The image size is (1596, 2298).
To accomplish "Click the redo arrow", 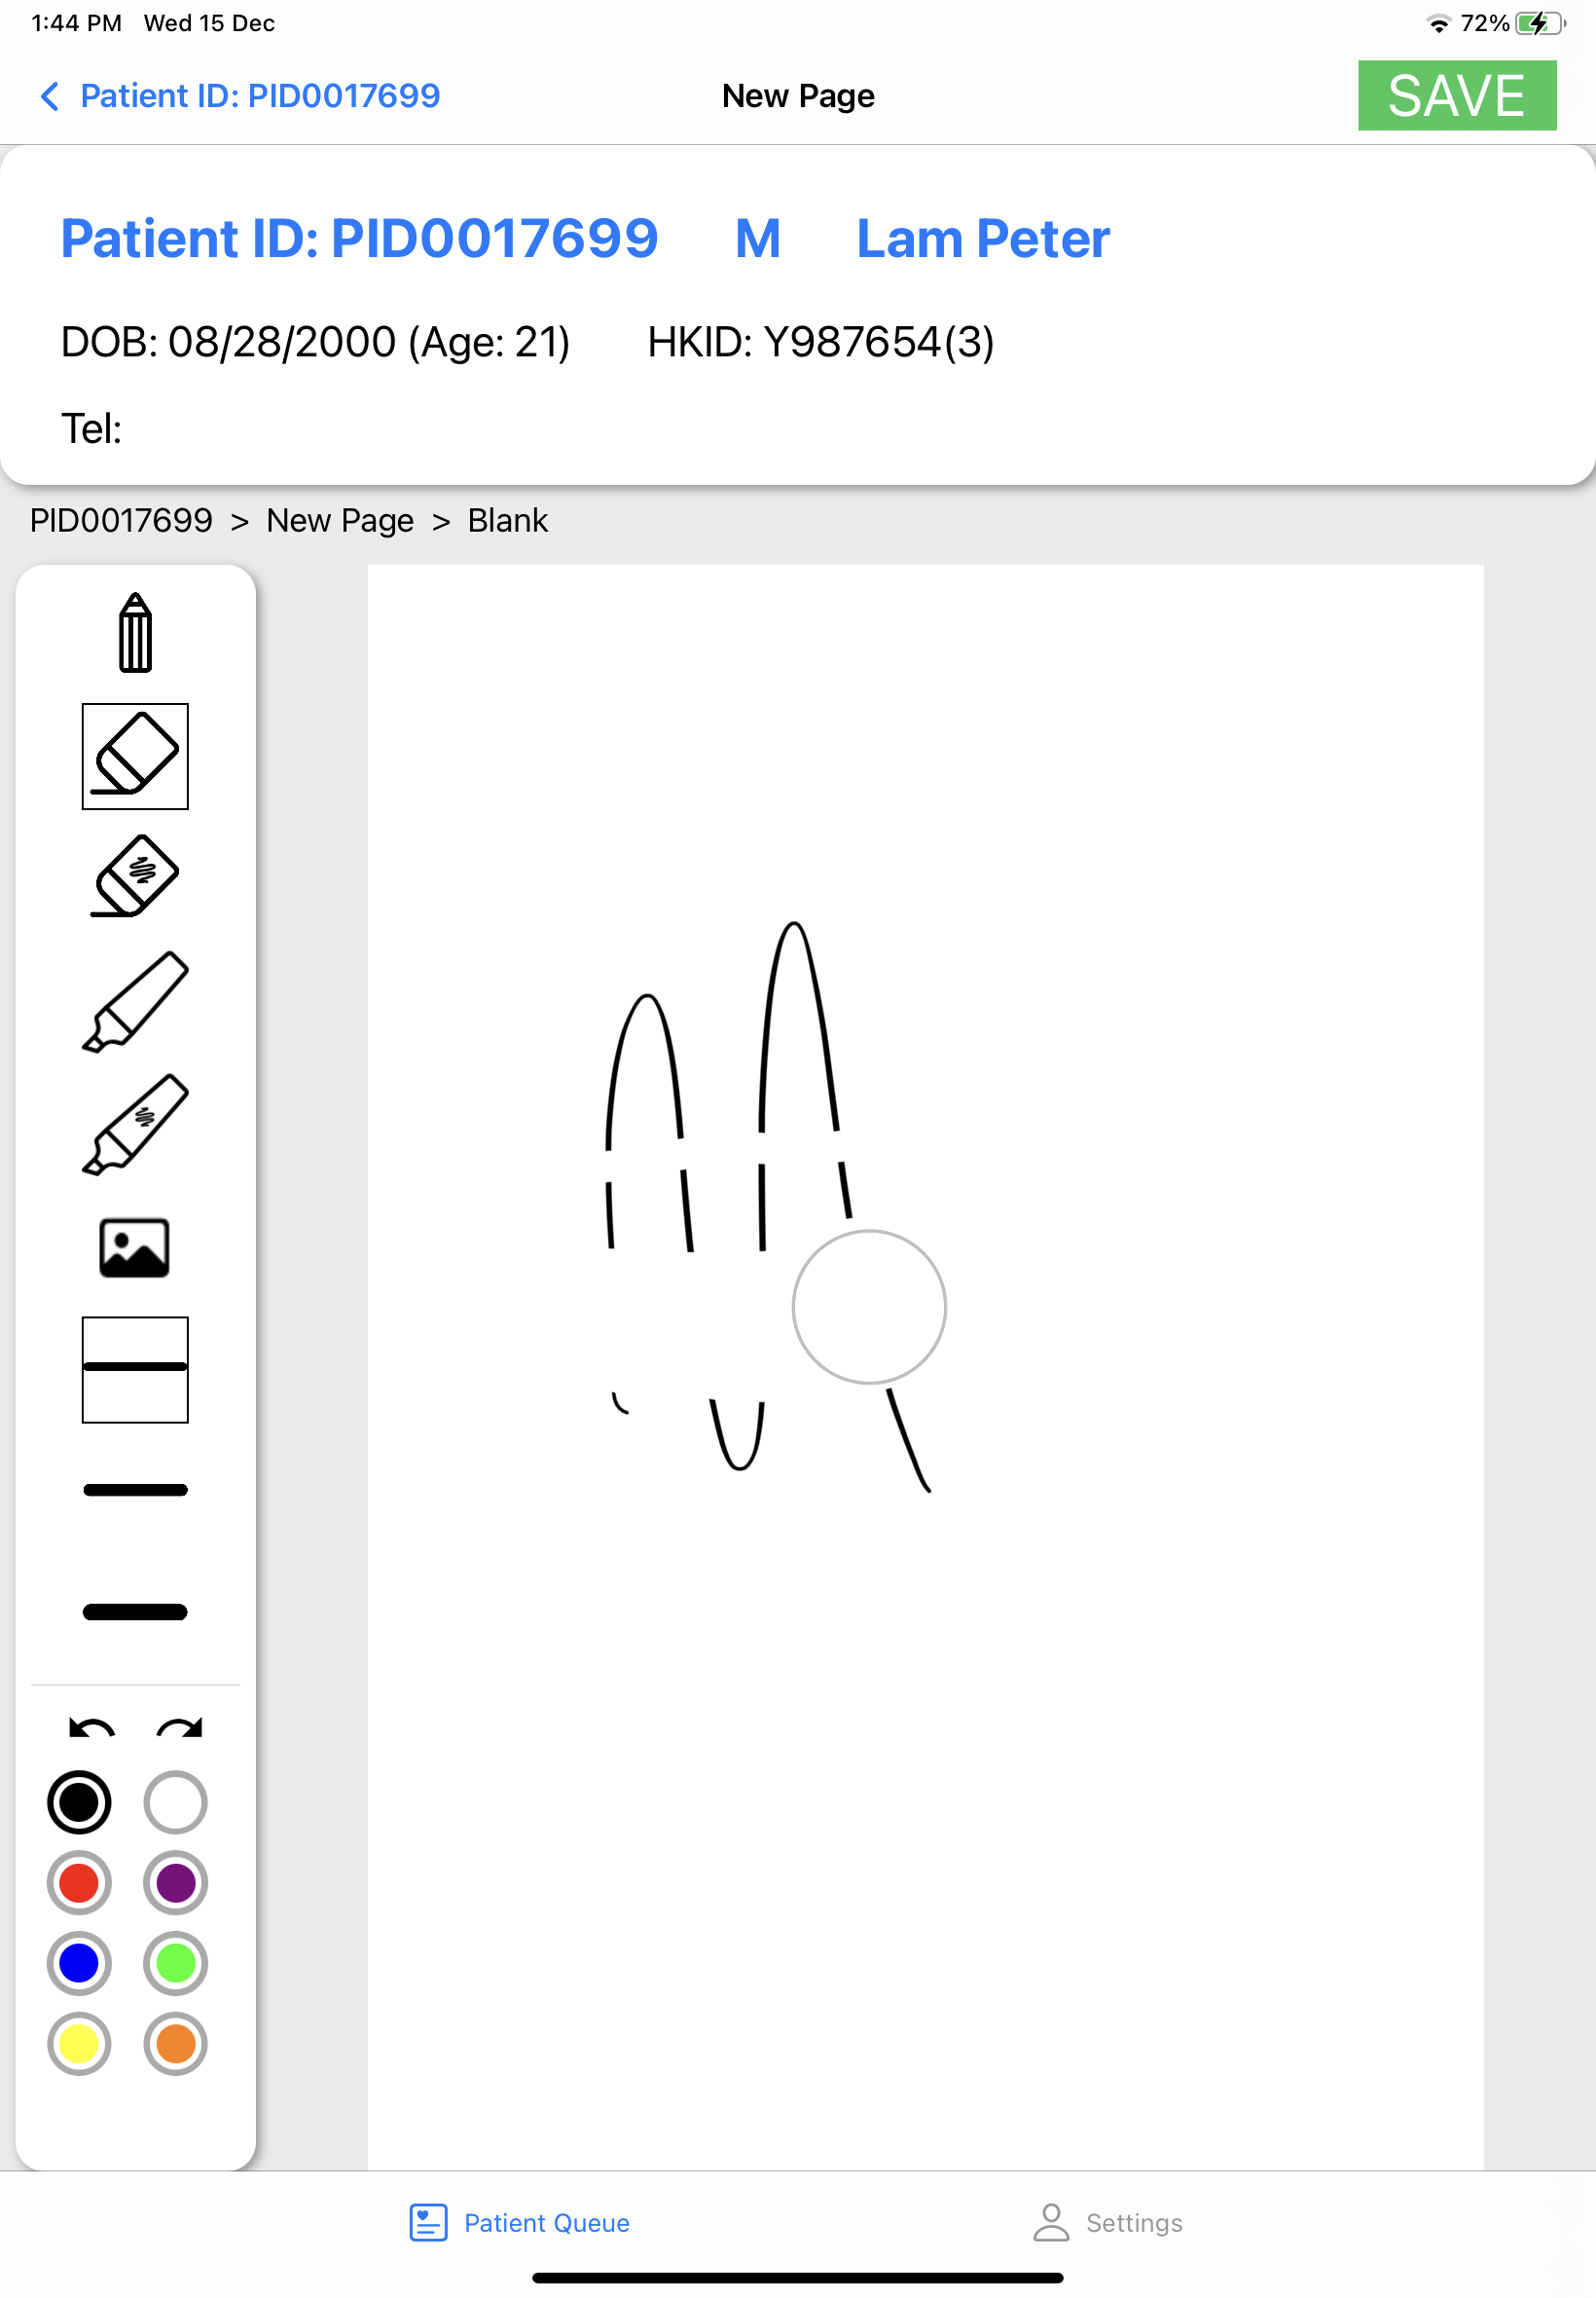I will [180, 1727].
